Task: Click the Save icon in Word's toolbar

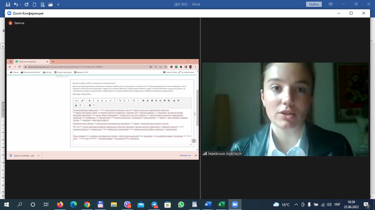Action: coord(8,4)
